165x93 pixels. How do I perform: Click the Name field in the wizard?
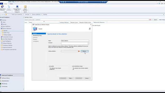click(x=75, y=41)
